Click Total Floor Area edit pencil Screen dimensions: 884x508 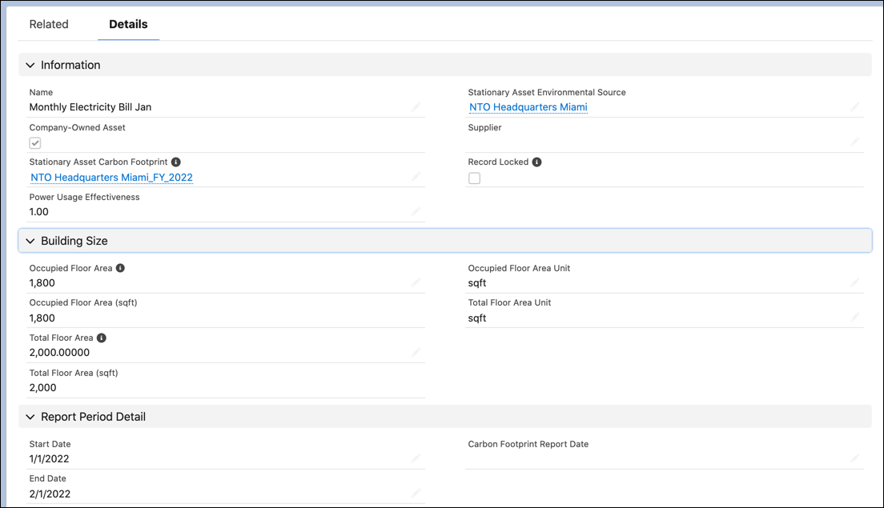[416, 352]
